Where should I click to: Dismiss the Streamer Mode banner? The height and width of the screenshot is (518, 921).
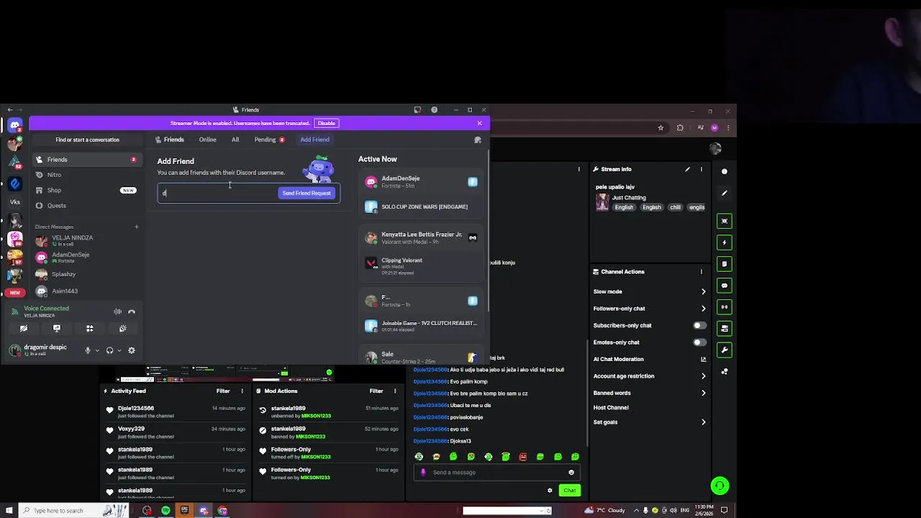click(x=479, y=123)
